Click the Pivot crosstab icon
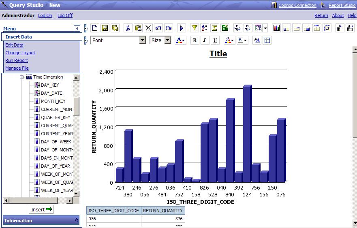357x228 pixels. 297,28
